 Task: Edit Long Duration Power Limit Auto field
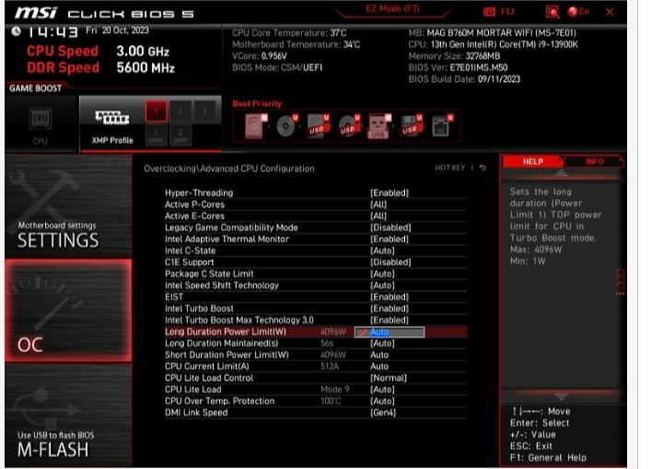(390, 333)
